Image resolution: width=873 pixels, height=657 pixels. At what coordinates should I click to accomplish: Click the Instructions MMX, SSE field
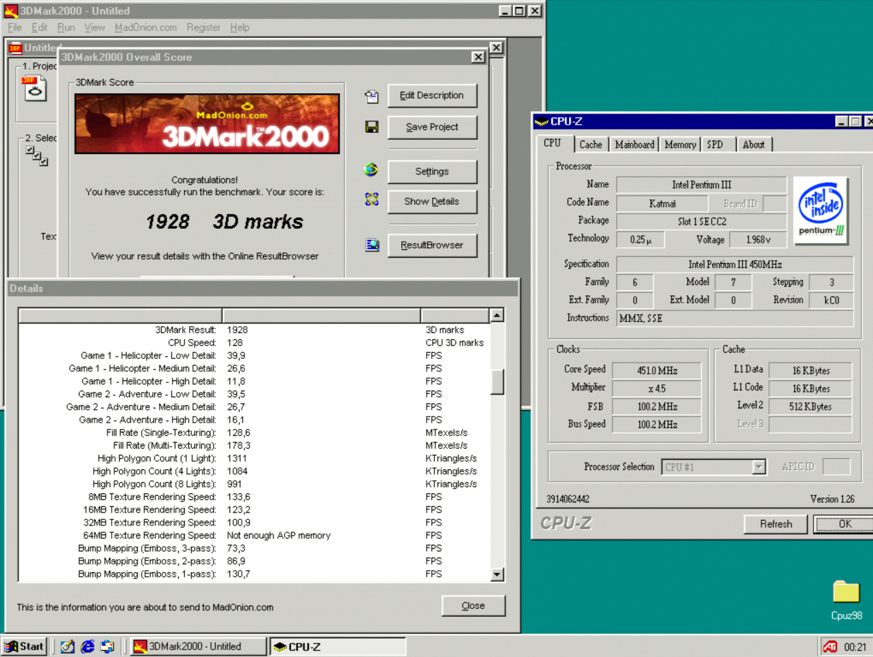tap(735, 319)
